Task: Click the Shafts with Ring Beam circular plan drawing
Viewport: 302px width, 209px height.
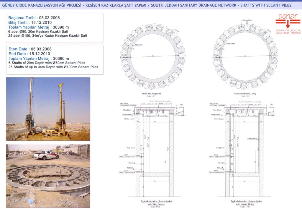Action: tap(153, 56)
